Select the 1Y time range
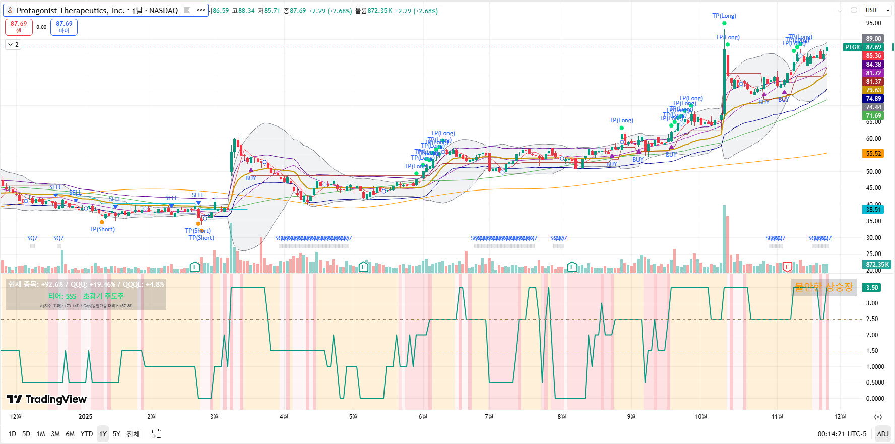Image resolution: width=895 pixels, height=444 pixels. (103, 434)
